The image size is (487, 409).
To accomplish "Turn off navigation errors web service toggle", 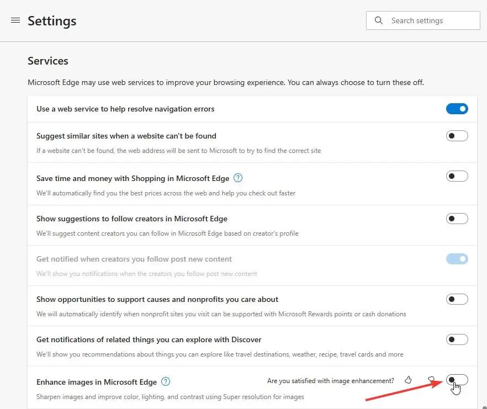I will (x=457, y=109).
